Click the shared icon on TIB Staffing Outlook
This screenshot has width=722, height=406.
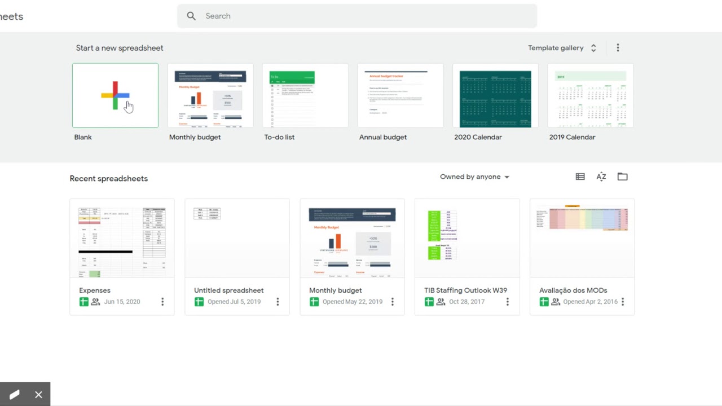(441, 302)
